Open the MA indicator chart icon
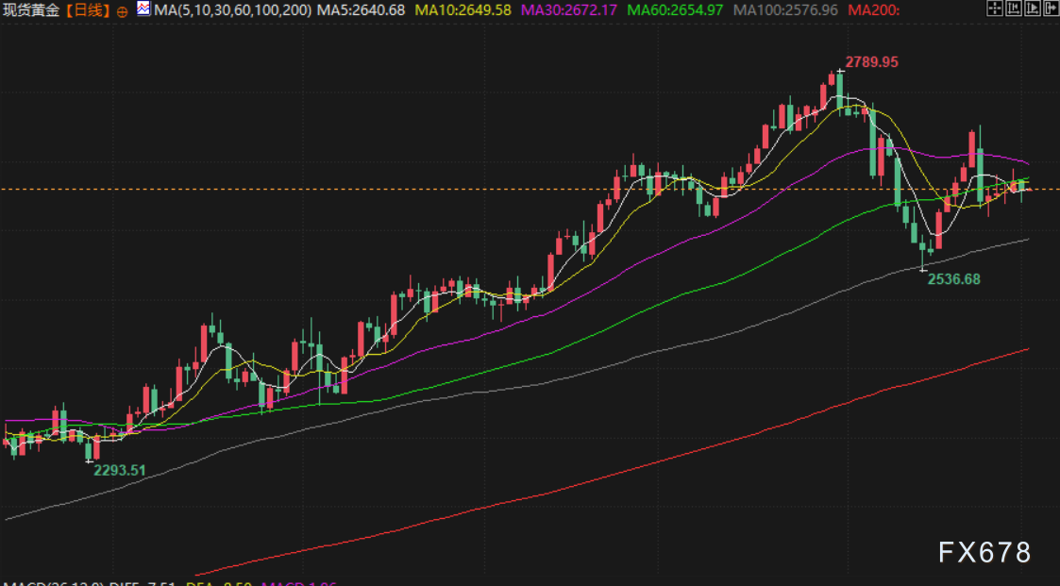Screen dimensions: 1060x586 (x=143, y=8)
